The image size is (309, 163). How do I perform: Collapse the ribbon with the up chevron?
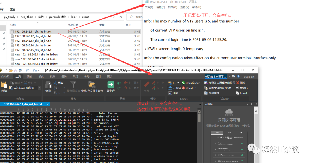point(229,76)
